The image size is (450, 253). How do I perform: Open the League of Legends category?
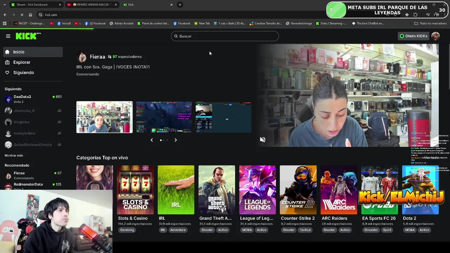tap(257, 190)
